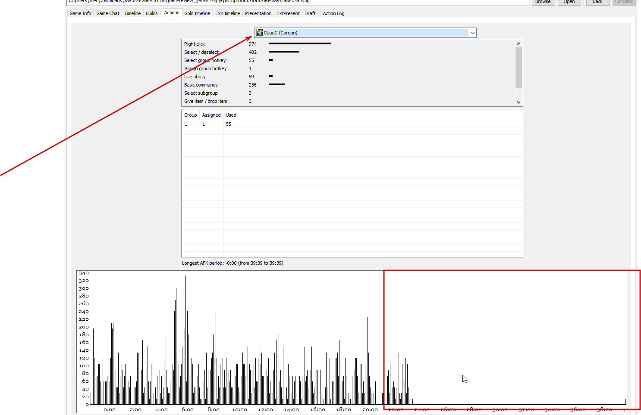This screenshot has width=641, height=415.
Task: Click the action list scroll down arrow
Action: tap(518, 102)
